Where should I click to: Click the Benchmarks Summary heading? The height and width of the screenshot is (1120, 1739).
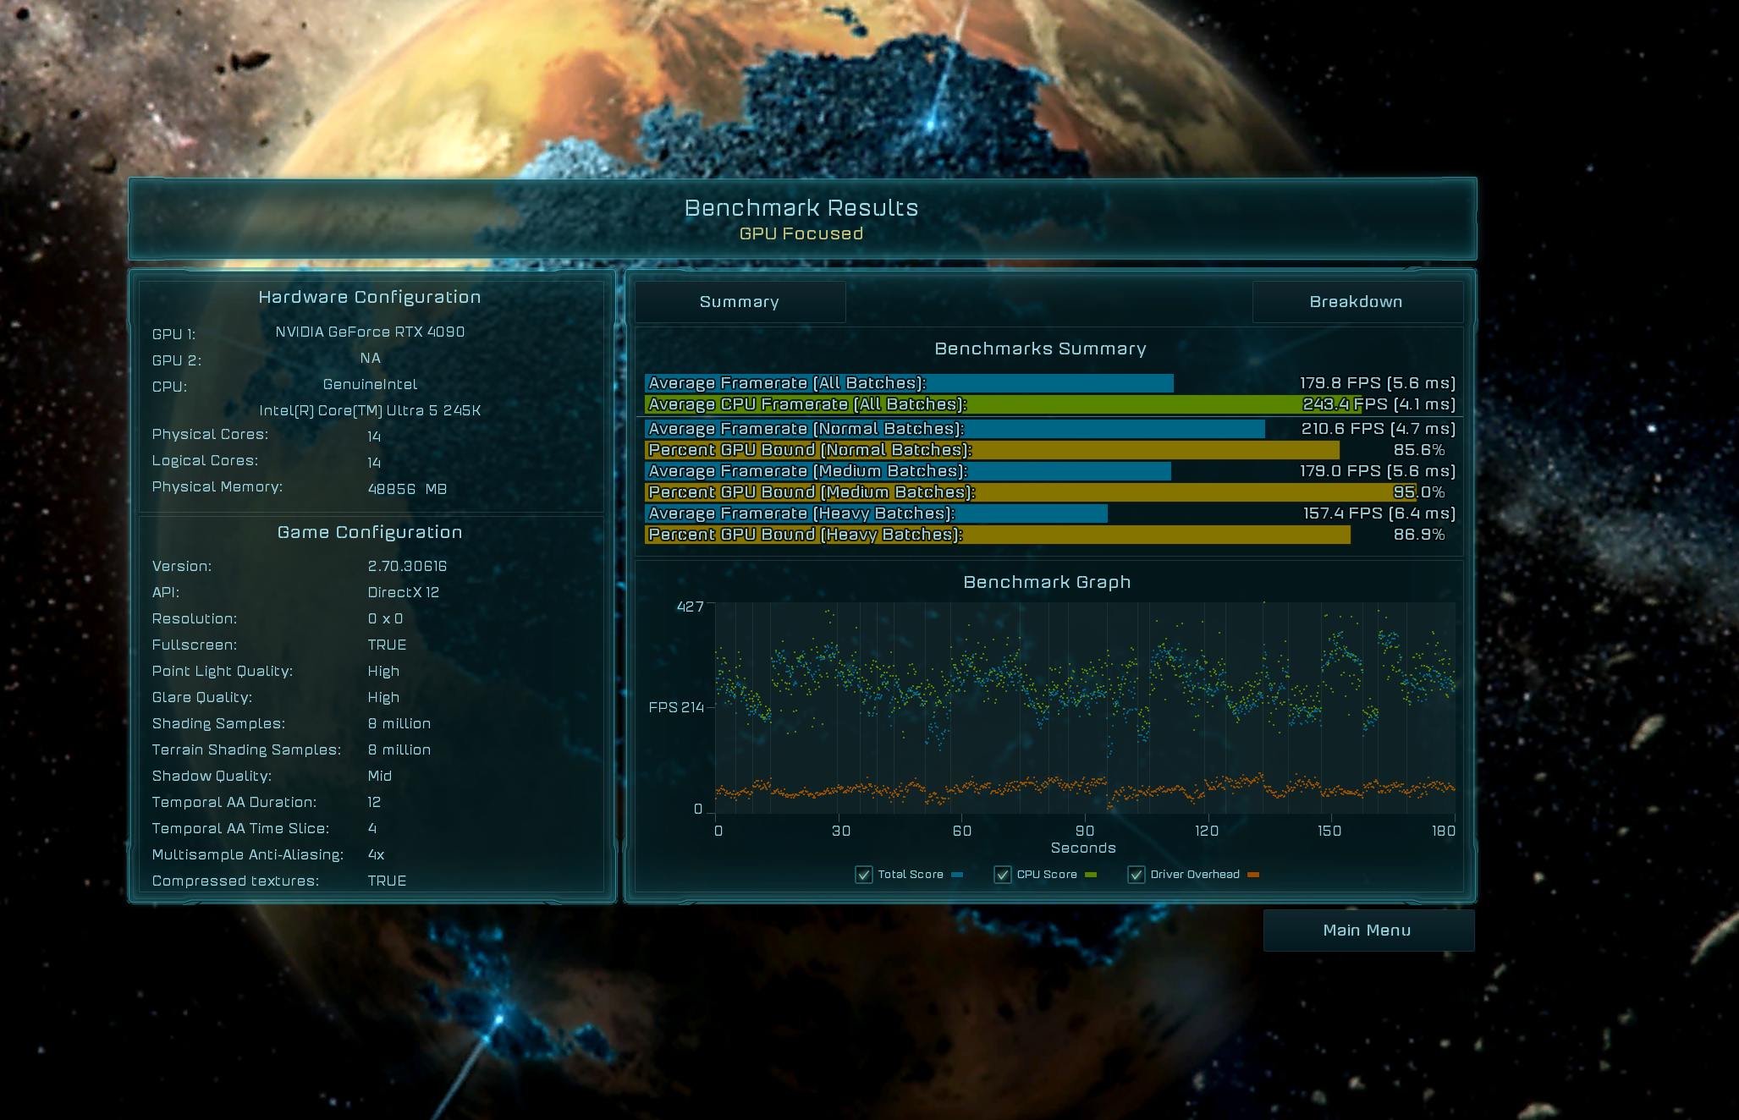[x=1041, y=349]
